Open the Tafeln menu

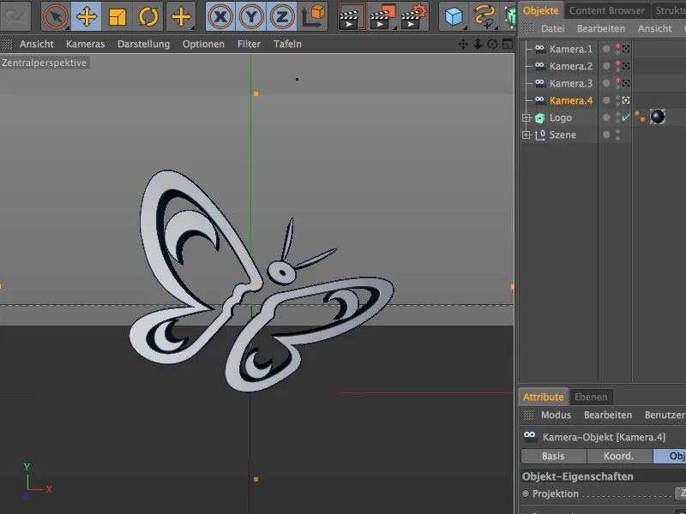tap(287, 45)
